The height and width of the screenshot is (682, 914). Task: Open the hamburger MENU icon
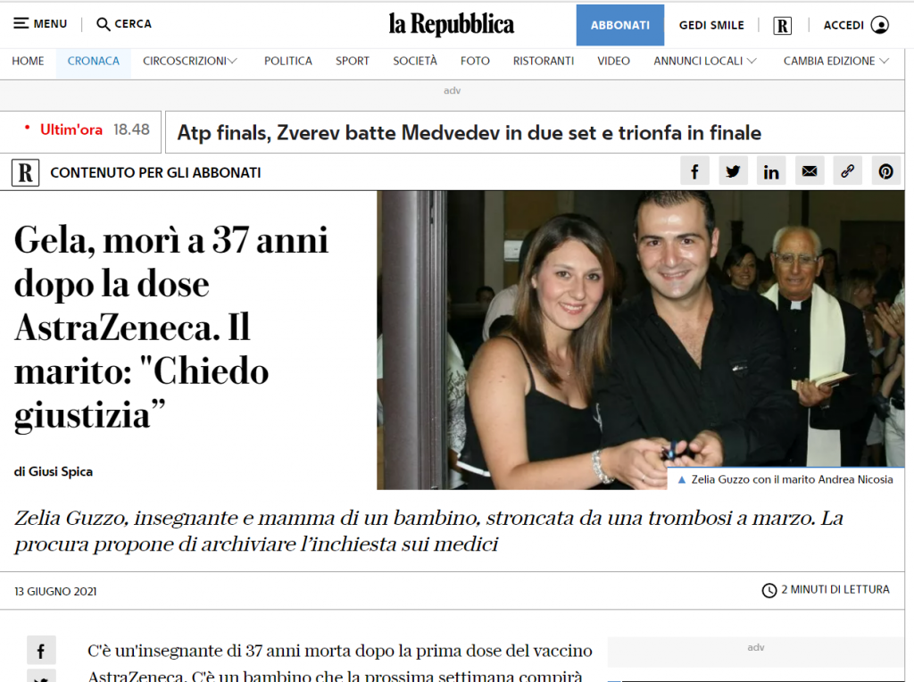[21, 24]
